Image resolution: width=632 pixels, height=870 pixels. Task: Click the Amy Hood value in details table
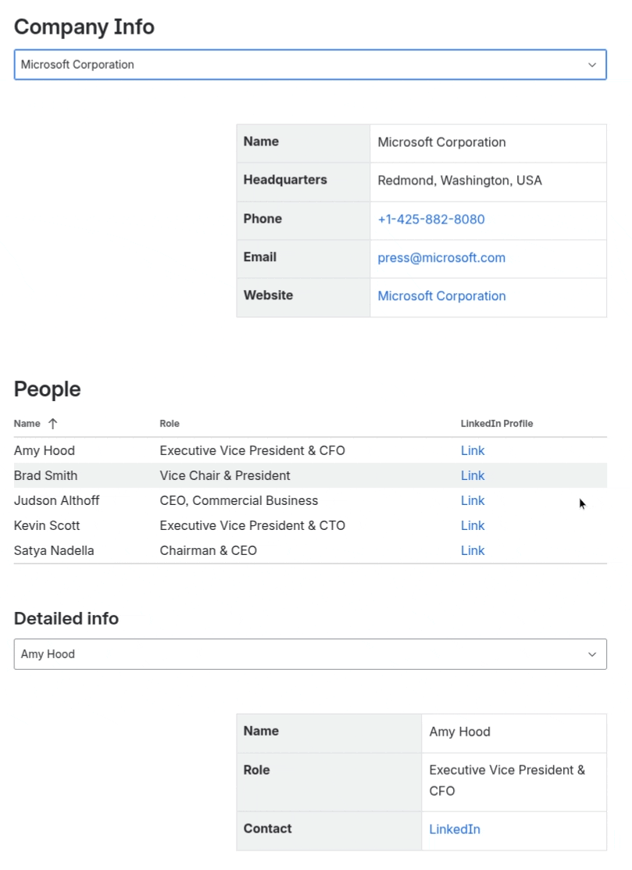(459, 732)
